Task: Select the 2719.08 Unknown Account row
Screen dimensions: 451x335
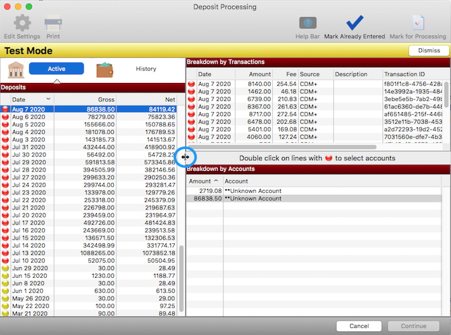Action: tap(315, 190)
